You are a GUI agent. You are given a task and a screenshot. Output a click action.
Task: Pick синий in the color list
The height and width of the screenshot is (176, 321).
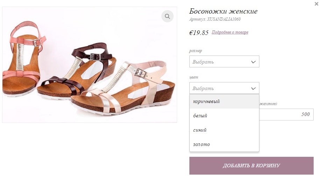click(x=200, y=130)
